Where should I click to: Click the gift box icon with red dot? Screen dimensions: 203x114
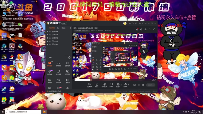(137, 29)
